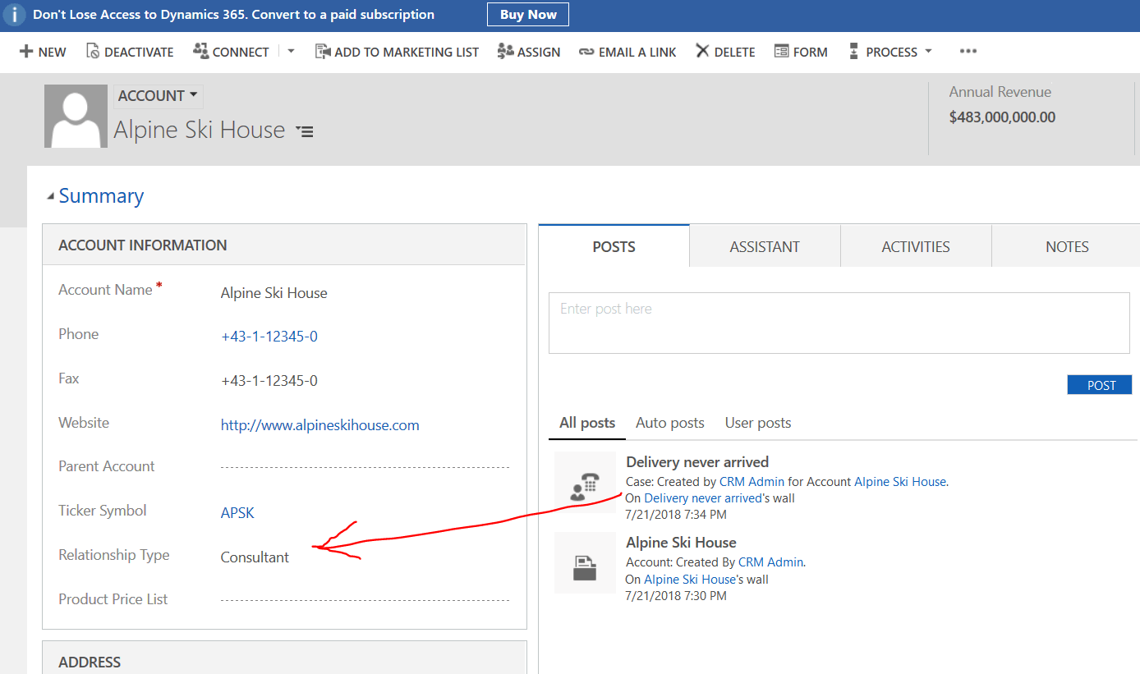This screenshot has width=1140, height=674.
Task: Click the 7/21/2018 7:30 PM timestamp
Action: [676, 596]
